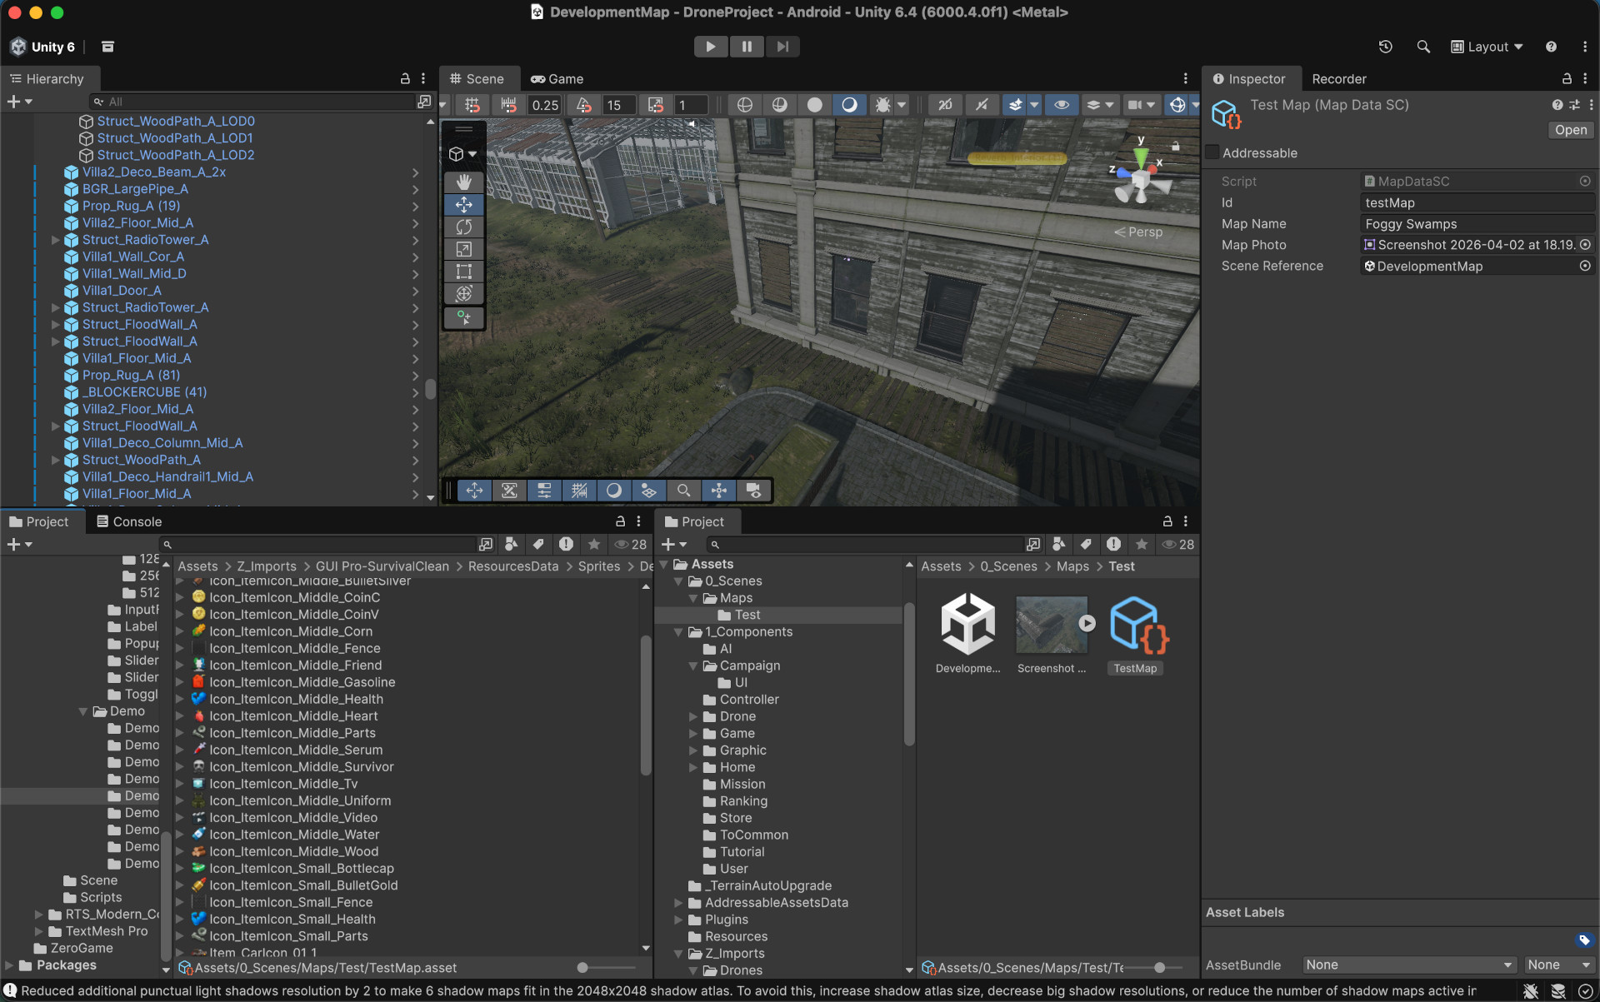Enable the Addressable checkbox
The image size is (1600, 1002).
[x=1212, y=152]
